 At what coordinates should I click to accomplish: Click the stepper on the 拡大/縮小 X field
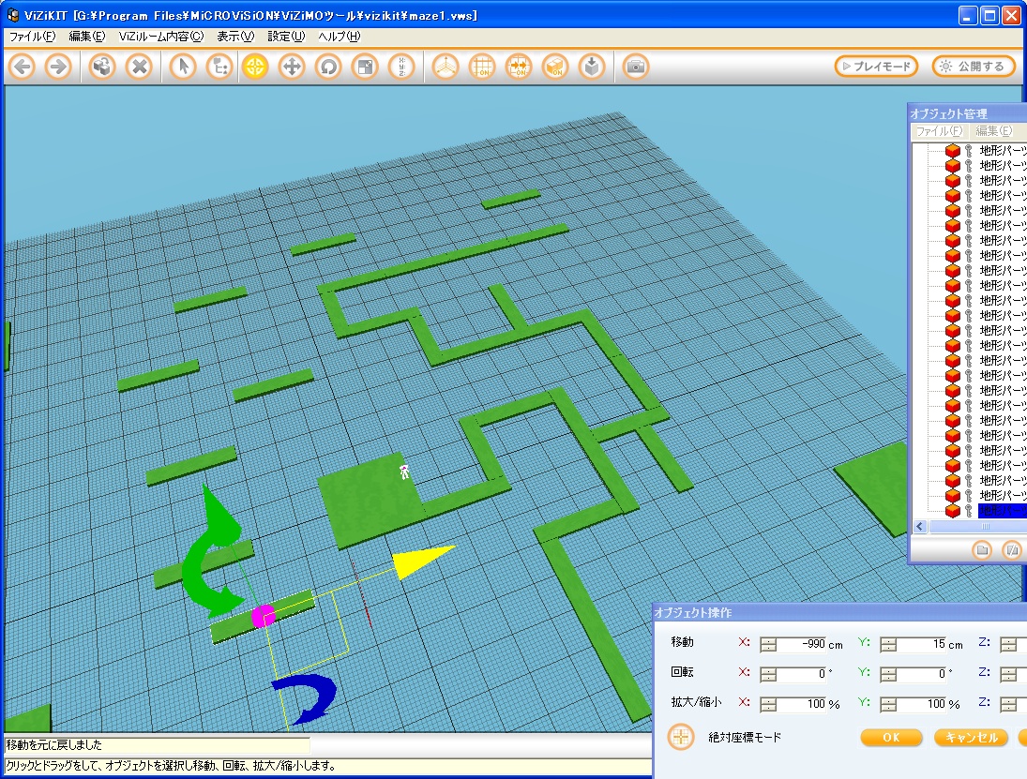768,704
